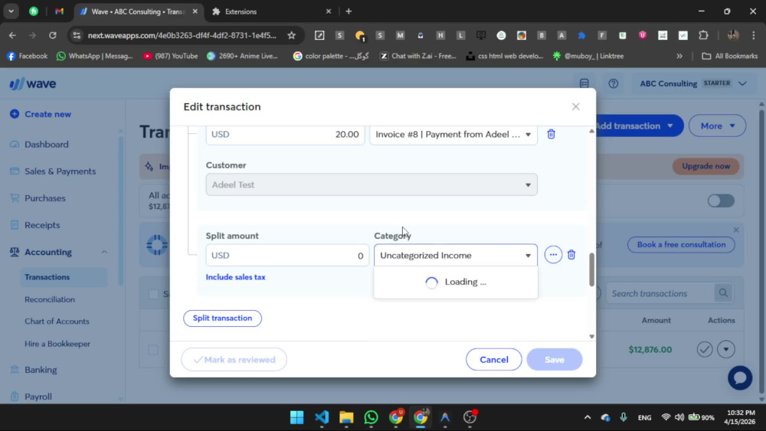Open File Explorer from taskbar
This screenshot has width=766, height=431.
tap(346, 417)
